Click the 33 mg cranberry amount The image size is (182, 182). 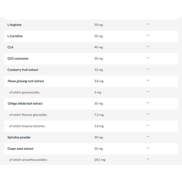pyautogui.click(x=99, y=70)
